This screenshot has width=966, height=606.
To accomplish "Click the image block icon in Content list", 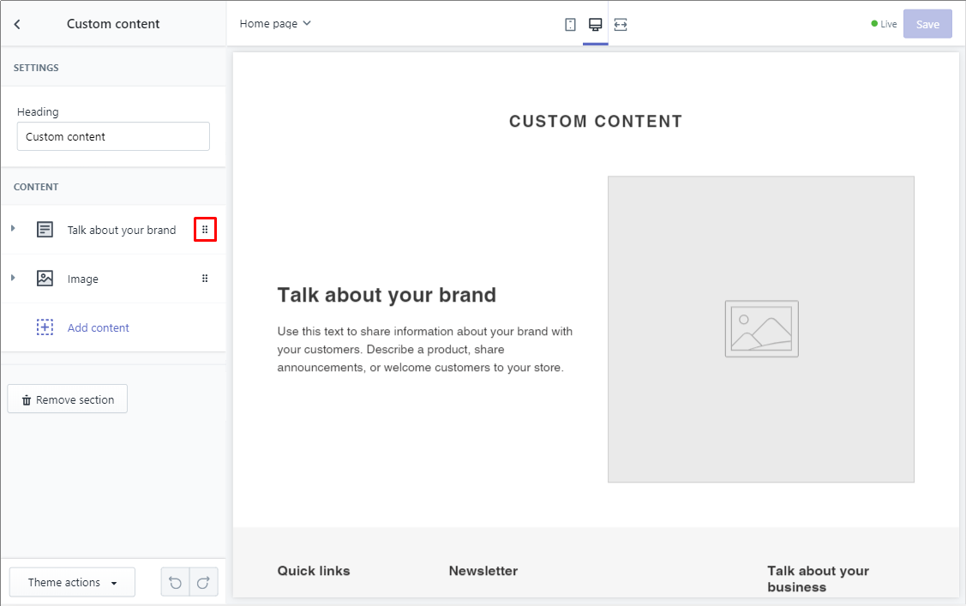I will [x=45, y=279].
